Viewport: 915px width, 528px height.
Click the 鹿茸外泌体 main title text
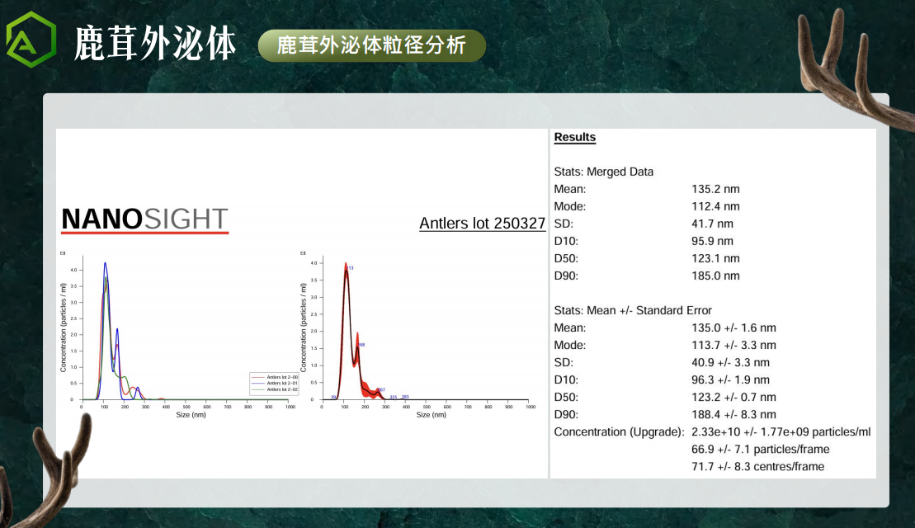pos(155,43)
